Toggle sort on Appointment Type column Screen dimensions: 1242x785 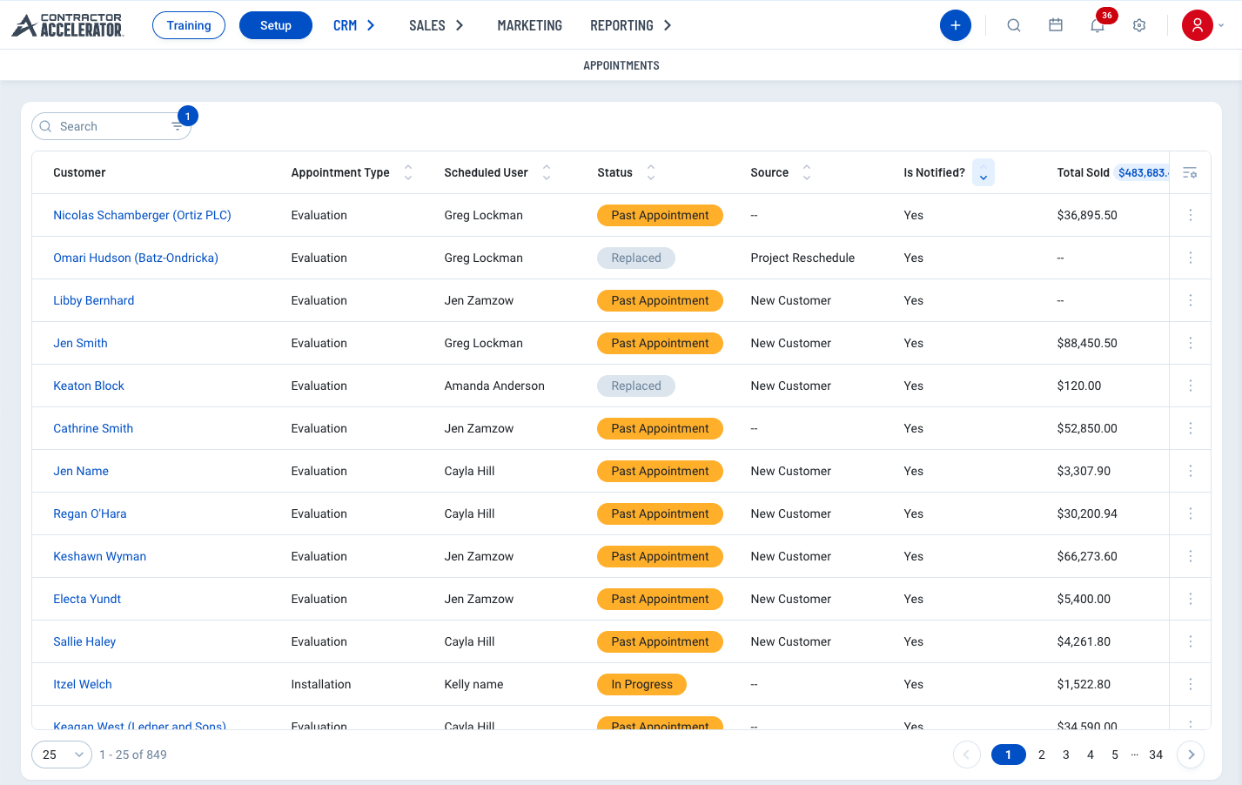click(408, 172)
